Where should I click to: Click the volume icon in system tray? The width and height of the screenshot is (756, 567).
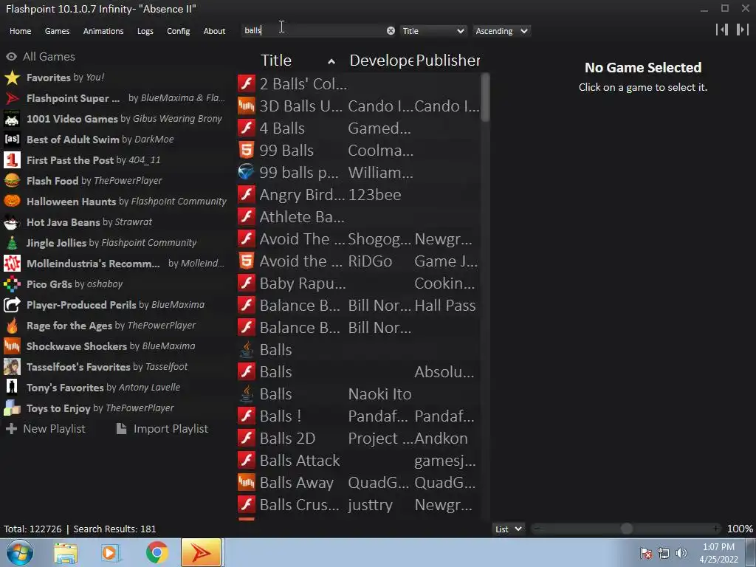tap(681, 553)
